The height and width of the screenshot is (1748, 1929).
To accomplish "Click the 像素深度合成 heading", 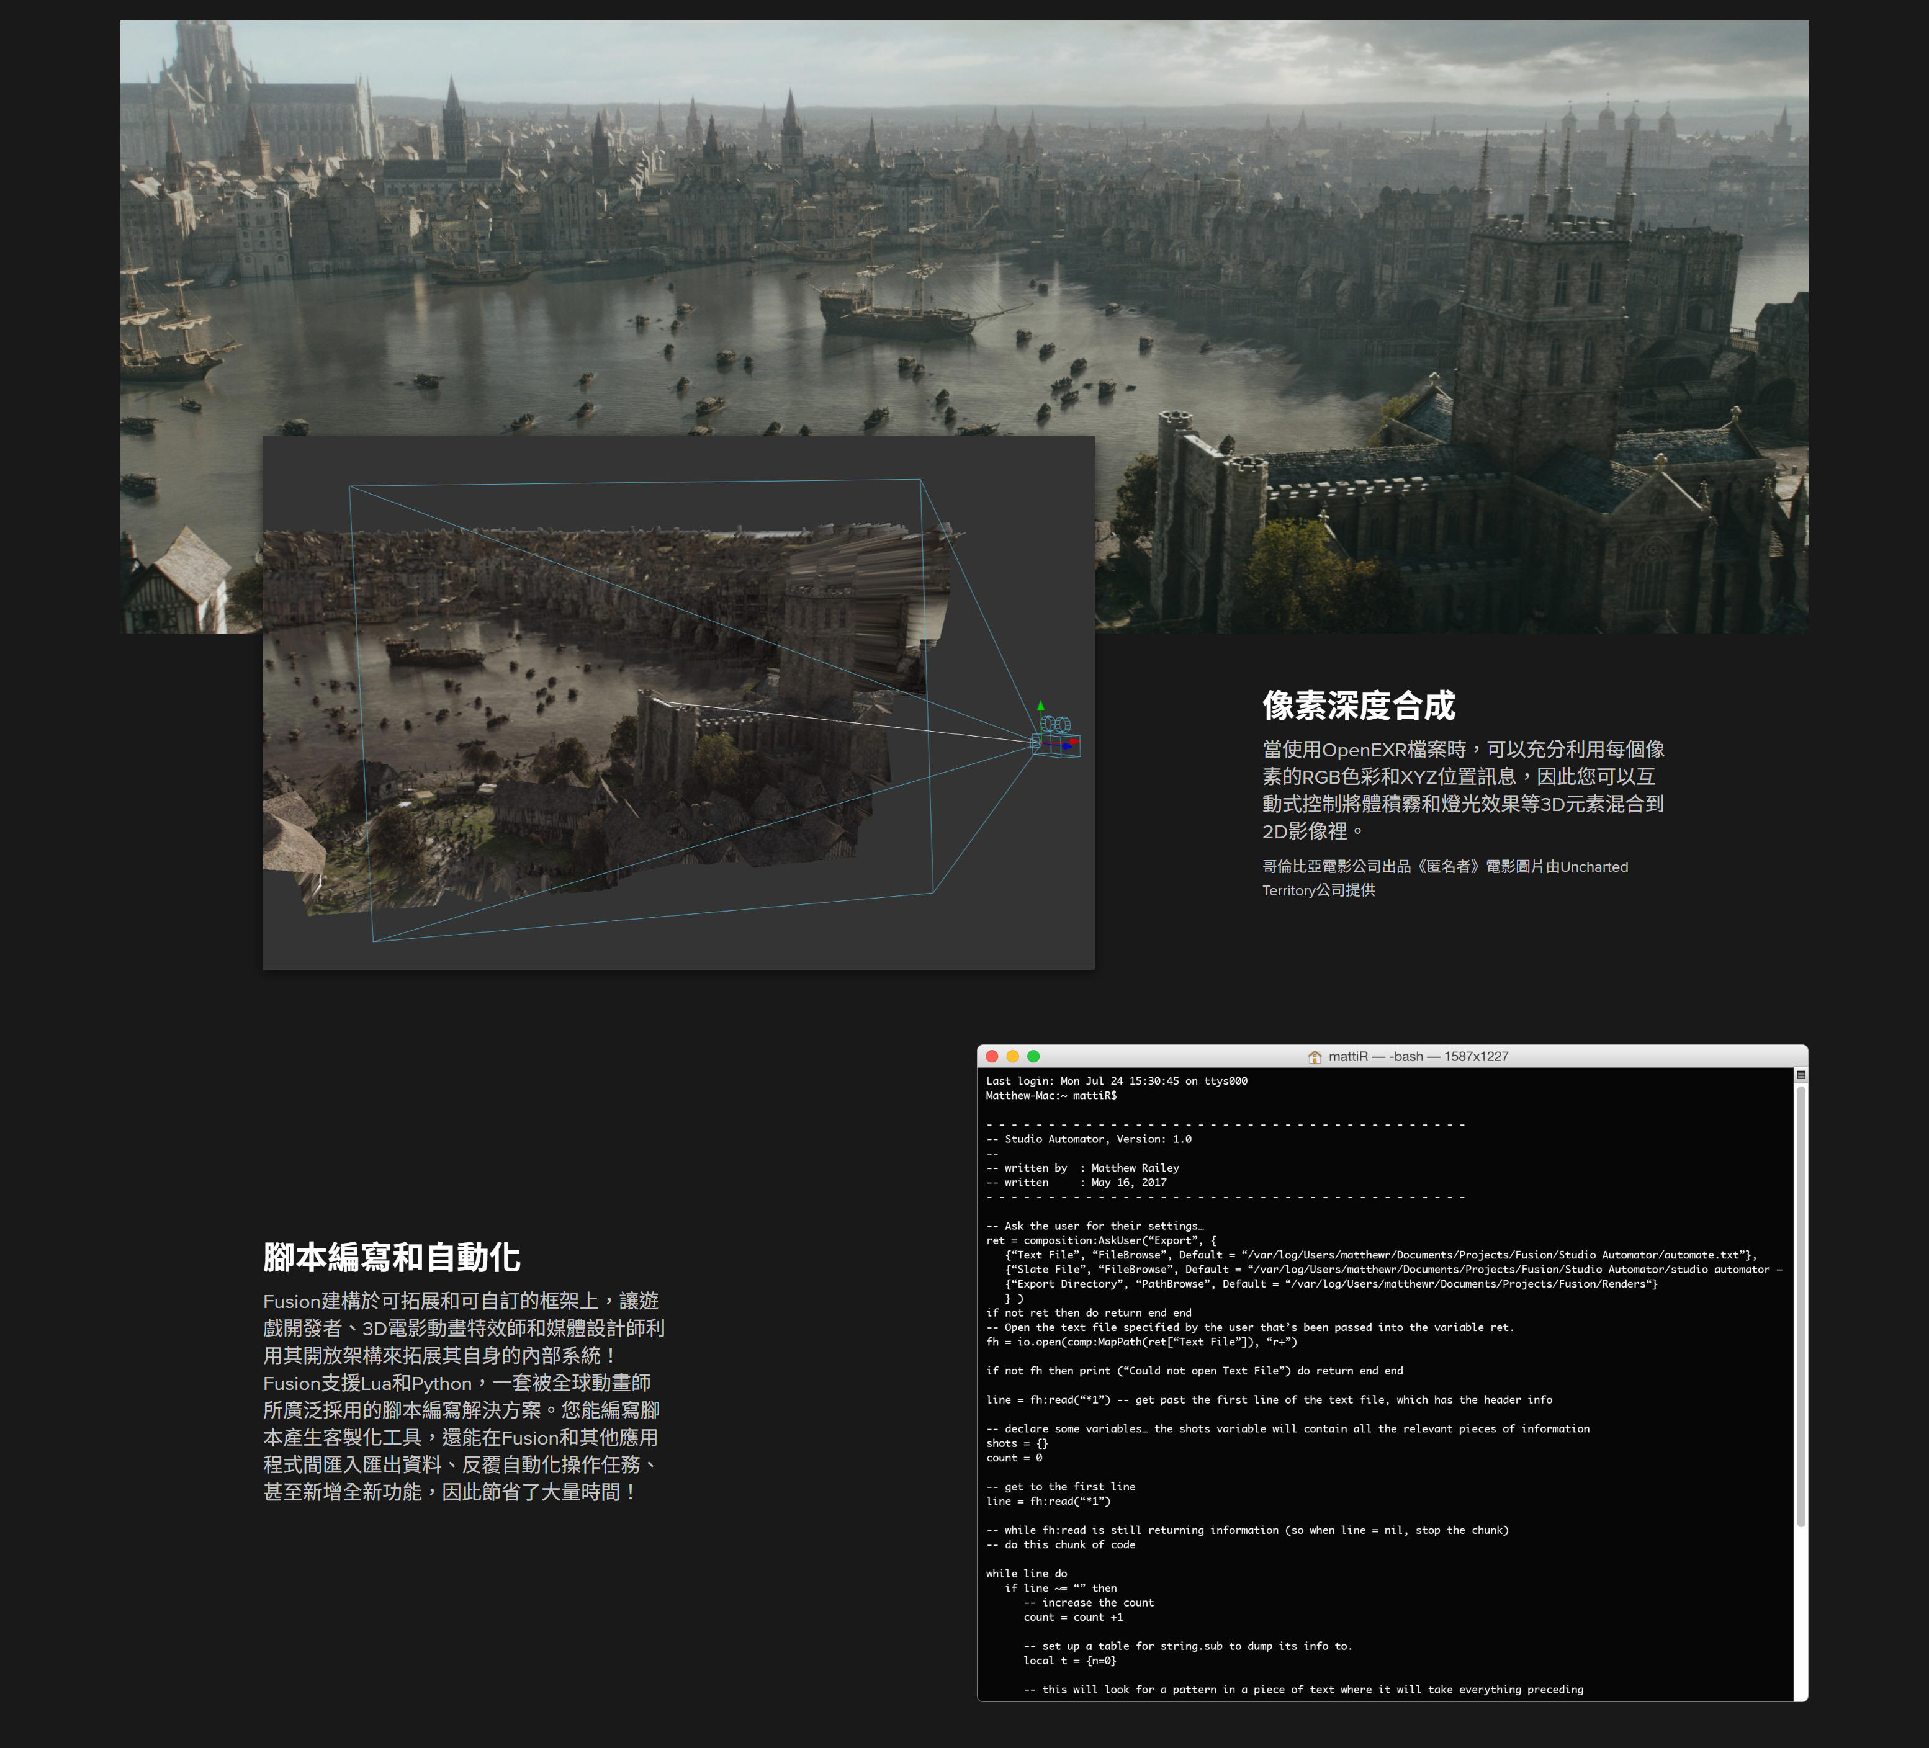I will 1358,706.
